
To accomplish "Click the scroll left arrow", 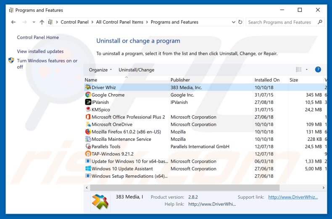I will [x=87, y=187].
